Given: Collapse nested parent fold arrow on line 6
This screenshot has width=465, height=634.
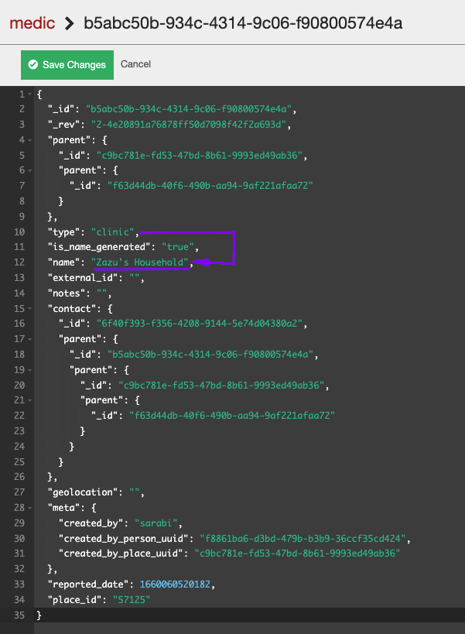Looking at the screenshot, I should pyautogui.click(x=30, y=170).
